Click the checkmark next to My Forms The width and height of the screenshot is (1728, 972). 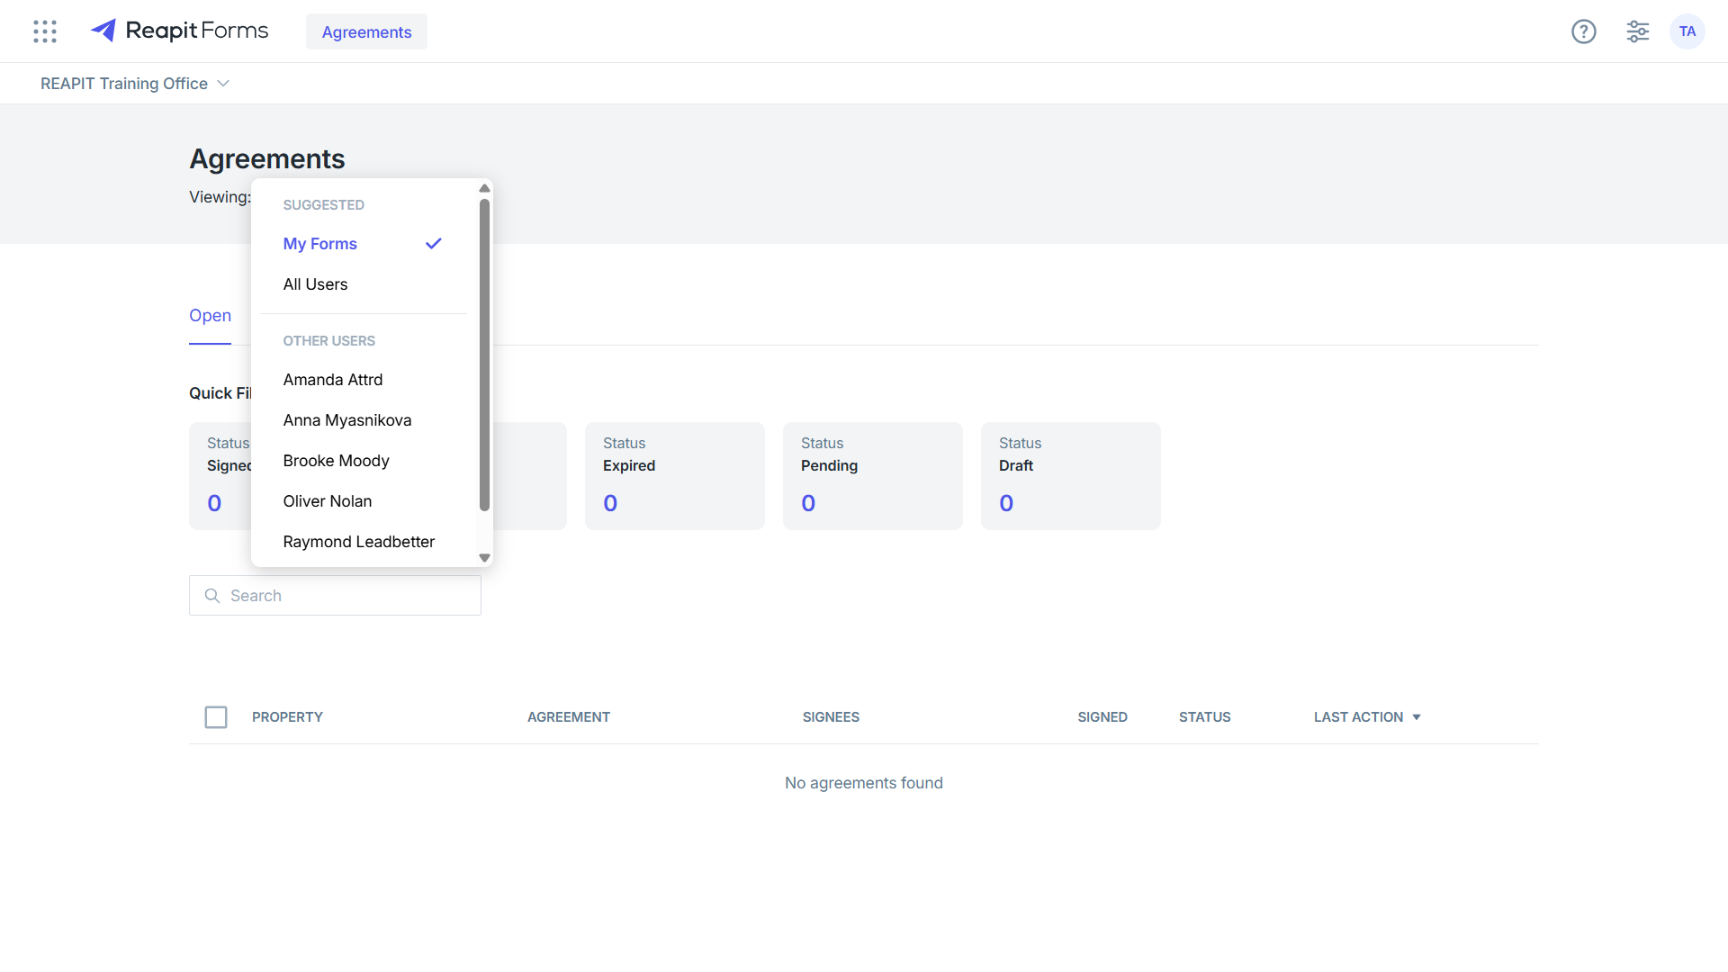pyautogui.click(x=434, y=244)
